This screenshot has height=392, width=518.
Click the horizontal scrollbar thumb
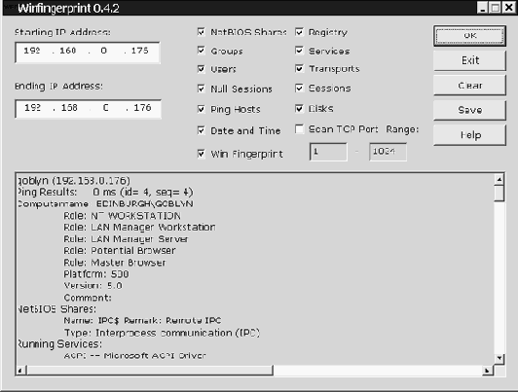(150, 371)
